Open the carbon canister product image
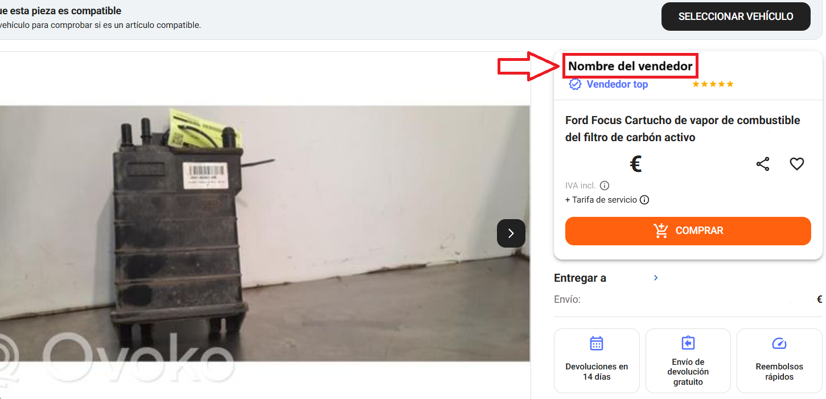This screenshot has height=399, width=826. pos(265,233)
